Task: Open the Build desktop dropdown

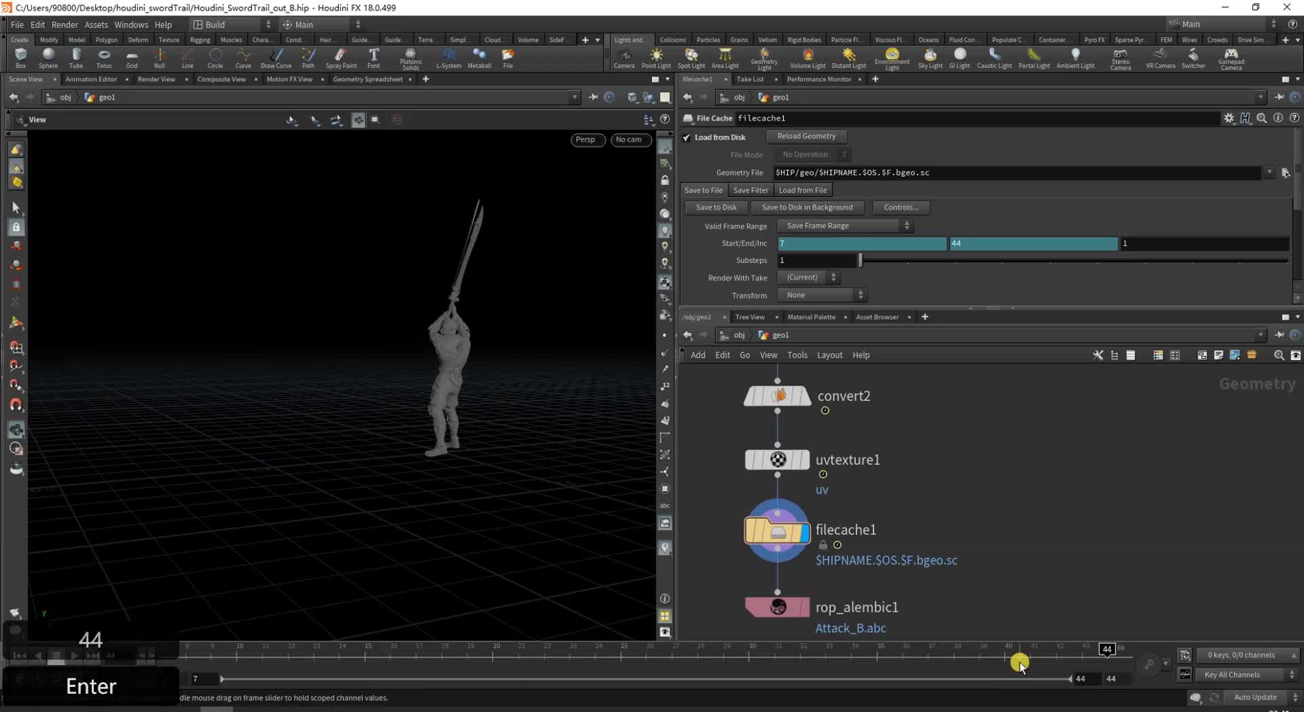Action: pos(232,24)
